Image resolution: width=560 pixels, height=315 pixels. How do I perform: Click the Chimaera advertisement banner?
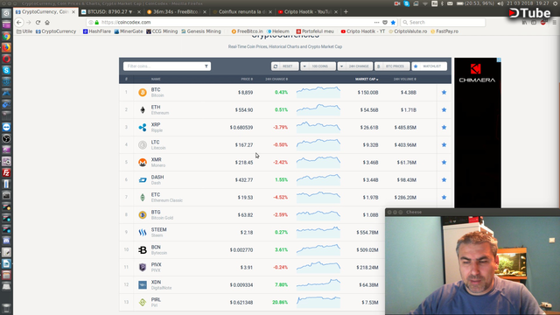tap(478, 132)
